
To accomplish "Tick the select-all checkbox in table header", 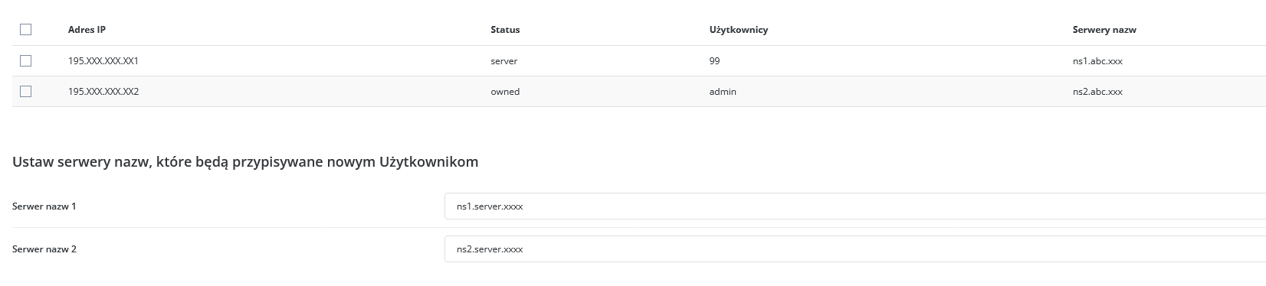I will (25, 30).
